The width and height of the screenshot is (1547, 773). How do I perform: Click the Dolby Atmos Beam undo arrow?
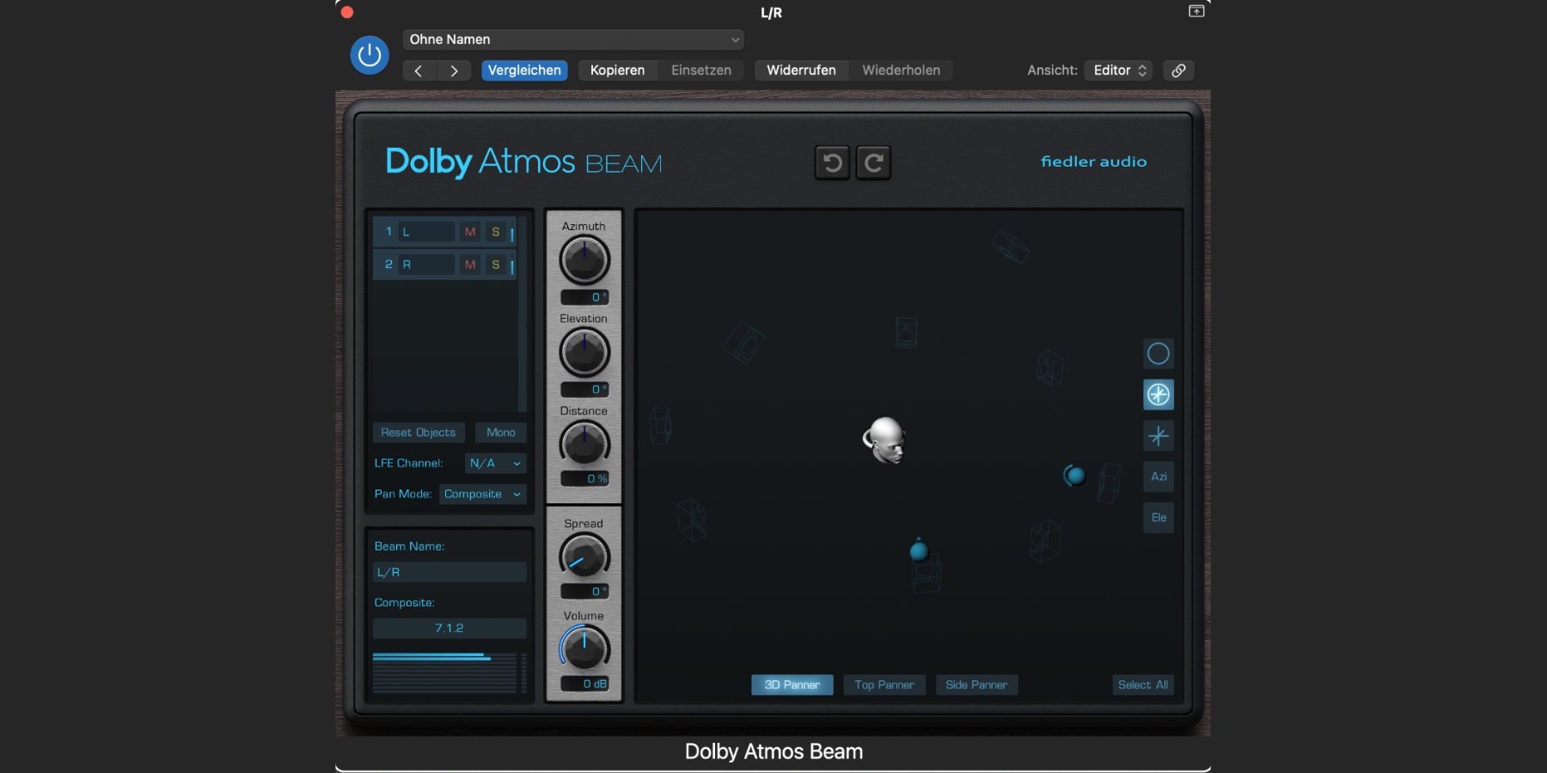click(832, 162)
